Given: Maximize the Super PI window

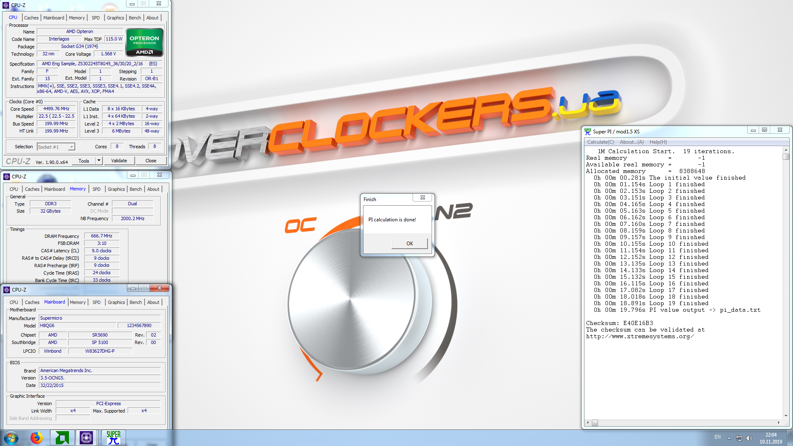Looking at the screenshot, I should coord(765,130).
